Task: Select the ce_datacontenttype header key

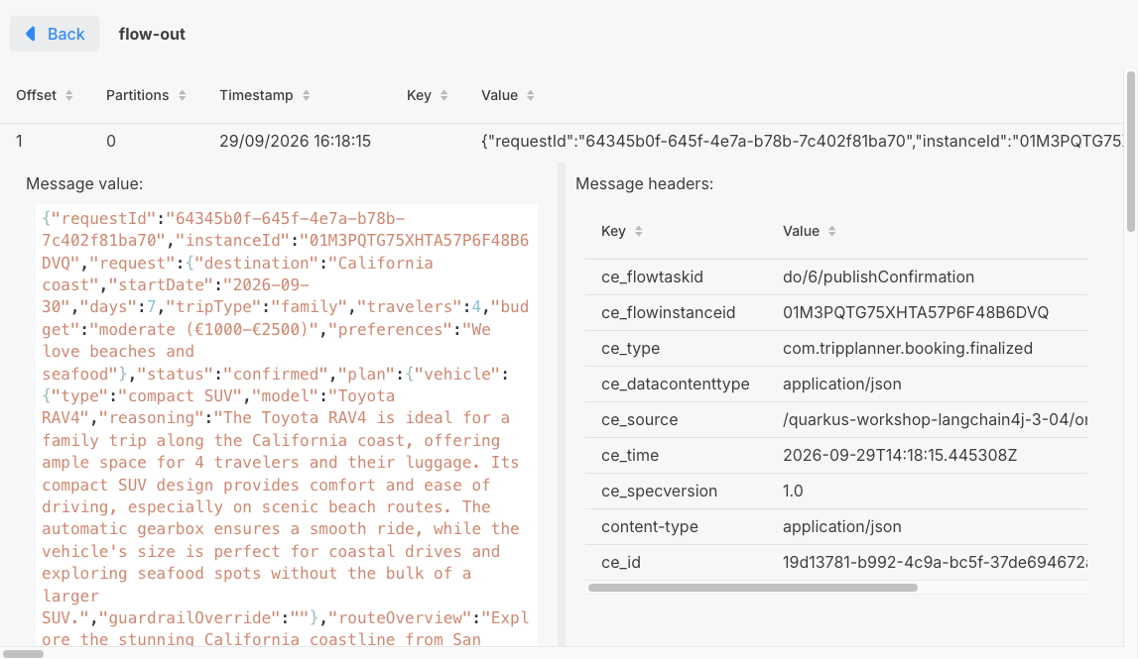Action: click(675, 384)
